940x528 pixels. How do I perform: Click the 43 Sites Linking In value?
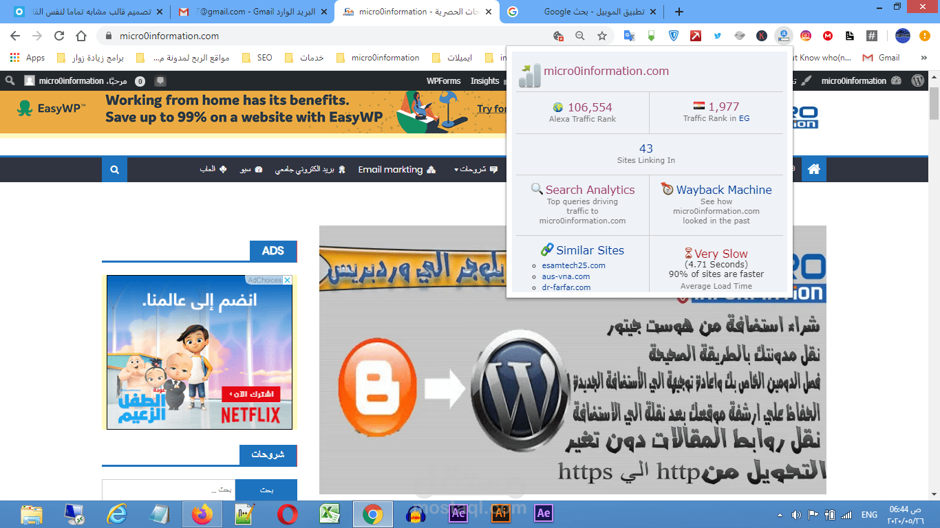646,148
